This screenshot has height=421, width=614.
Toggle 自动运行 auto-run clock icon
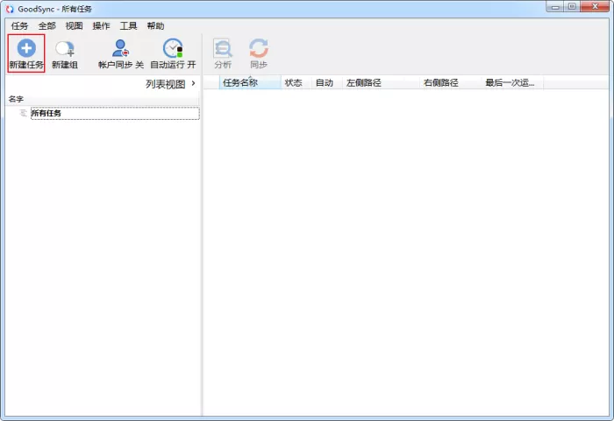pos(173,48)
